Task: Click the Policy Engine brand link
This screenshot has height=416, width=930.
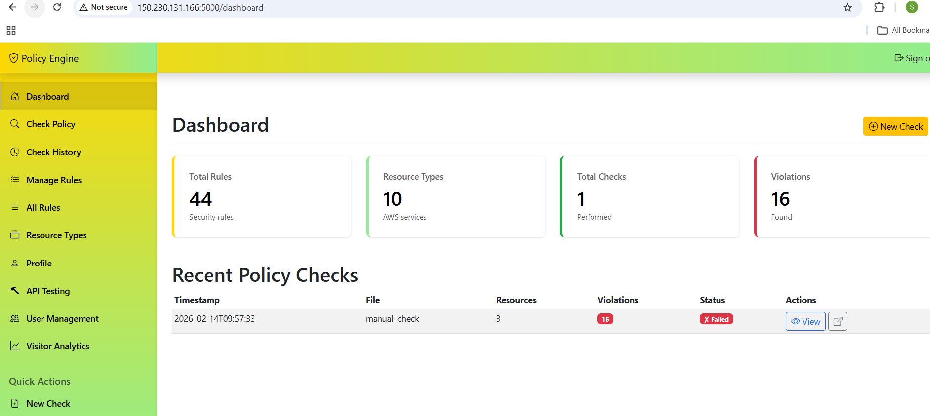Action: (44, 58)
